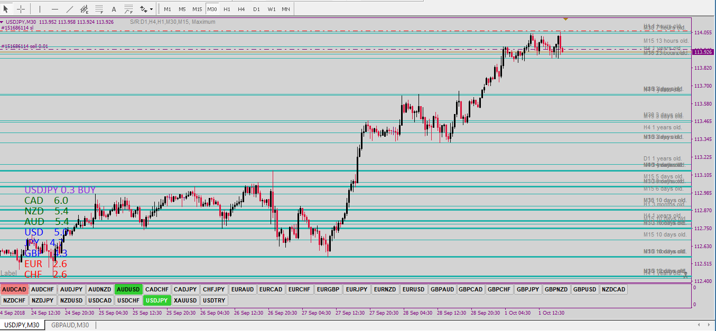Switch chart to MN timeframe

pos(286,9)
